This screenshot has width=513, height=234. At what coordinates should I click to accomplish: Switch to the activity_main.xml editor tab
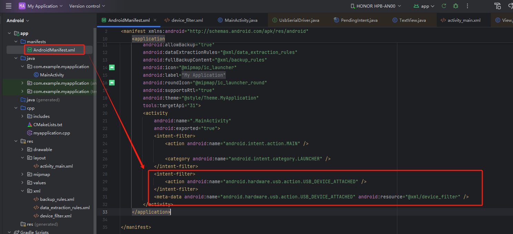[461, 20]
